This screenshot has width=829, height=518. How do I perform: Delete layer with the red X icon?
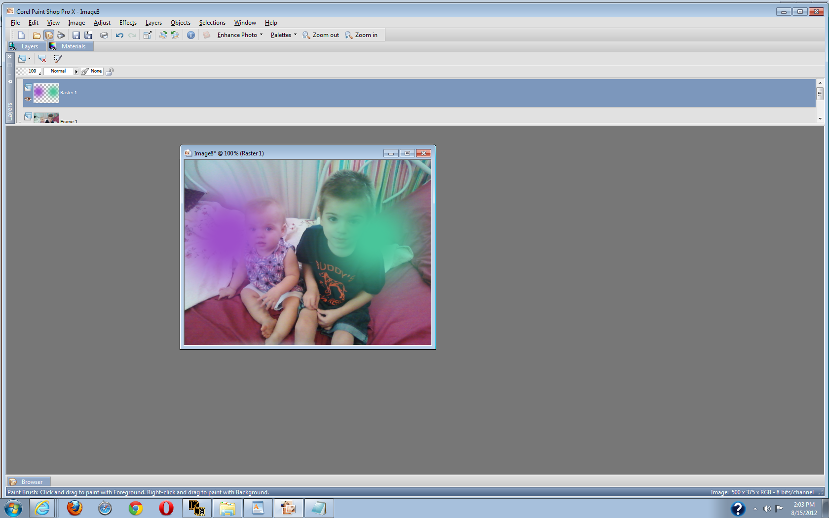pos(42,59)
